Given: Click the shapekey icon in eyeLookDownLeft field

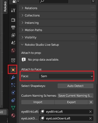Looking at the screenshot, I should click(42, 118).
